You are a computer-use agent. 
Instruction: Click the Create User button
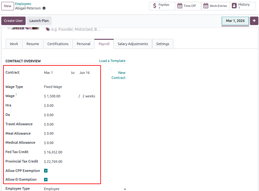pyautogui.click(x=13, y=21)
